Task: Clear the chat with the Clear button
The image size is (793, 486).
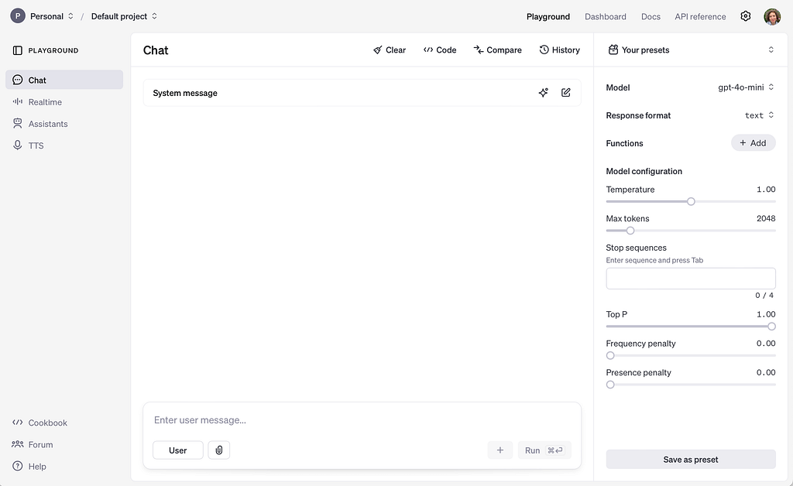Action: [390, 50]
